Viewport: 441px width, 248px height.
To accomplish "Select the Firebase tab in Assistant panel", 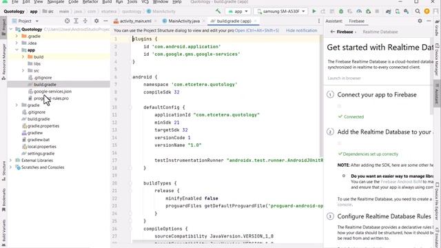I will [356, 21].
